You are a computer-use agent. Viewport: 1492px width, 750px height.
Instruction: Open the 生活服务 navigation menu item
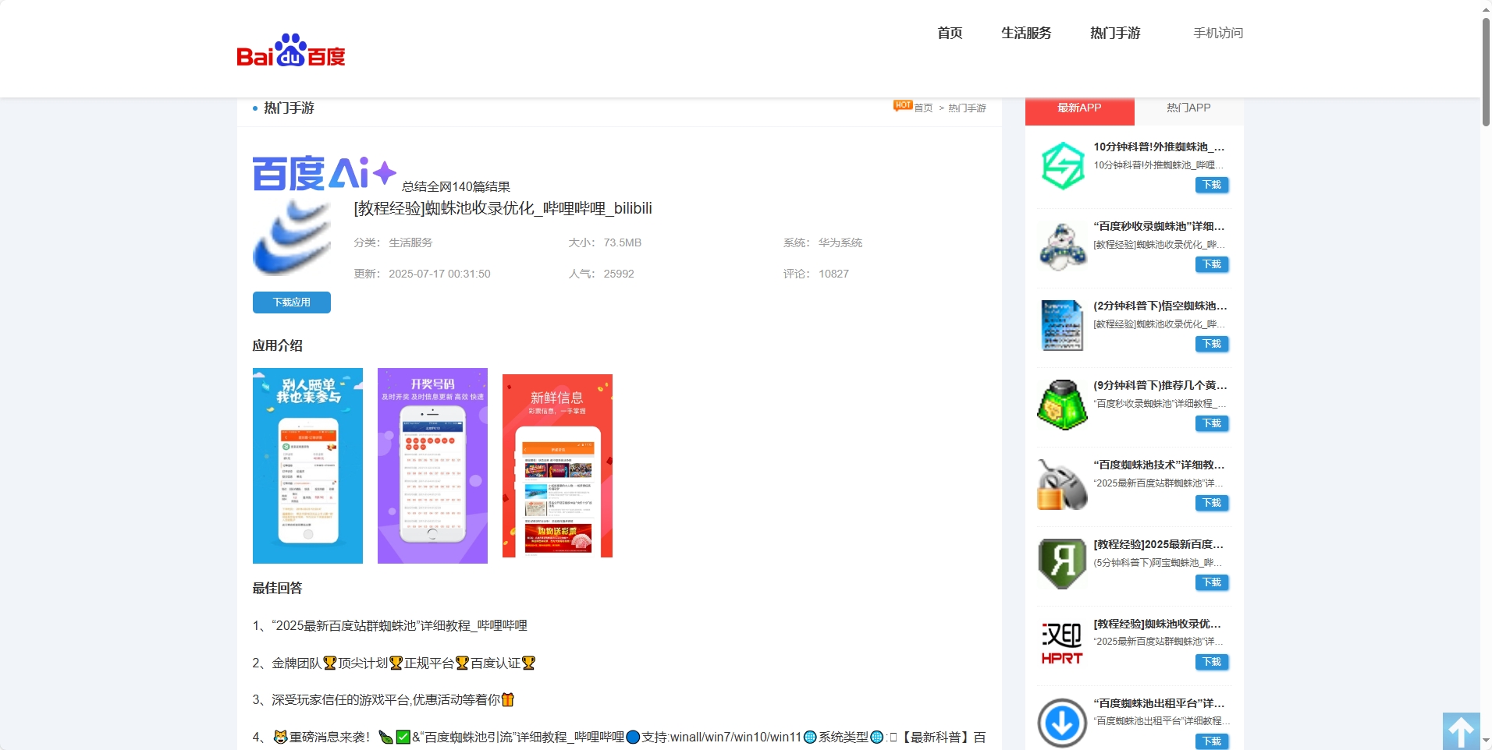[1026, 33]
